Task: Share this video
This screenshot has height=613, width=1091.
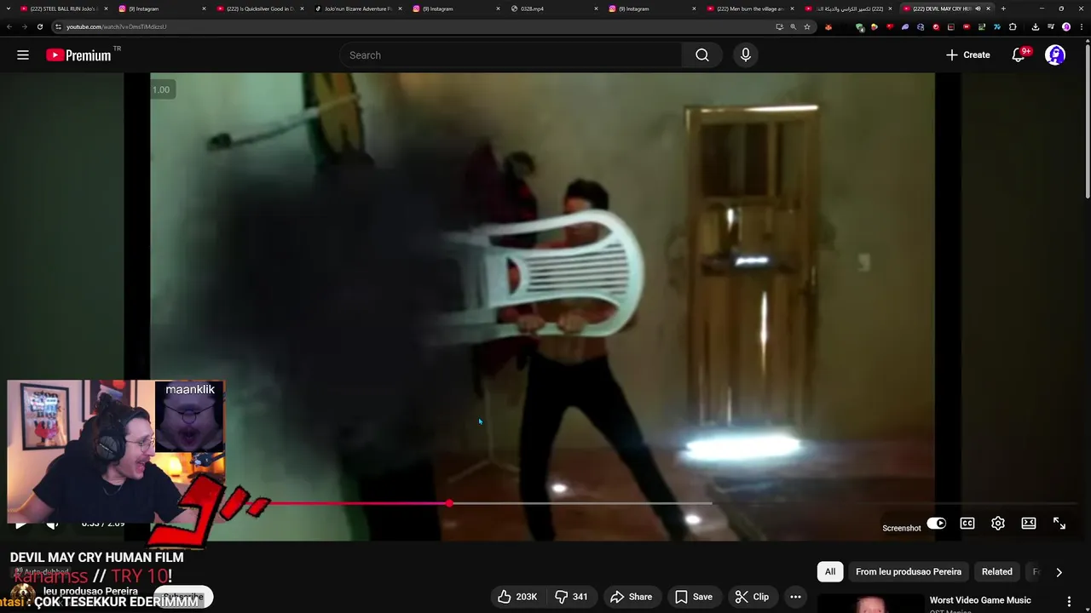Action: pos(630,597)
